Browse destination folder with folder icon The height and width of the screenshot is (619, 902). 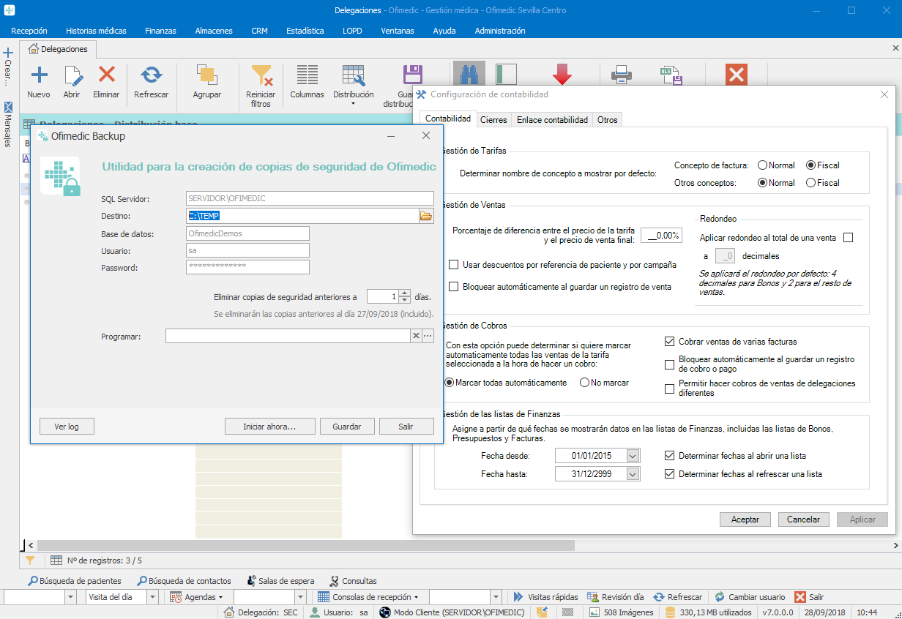click(426, 216)
